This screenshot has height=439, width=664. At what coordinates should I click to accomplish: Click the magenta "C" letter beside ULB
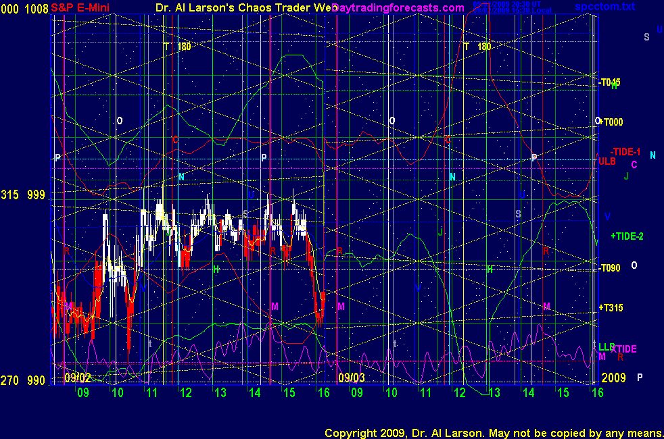coord(634,165)
